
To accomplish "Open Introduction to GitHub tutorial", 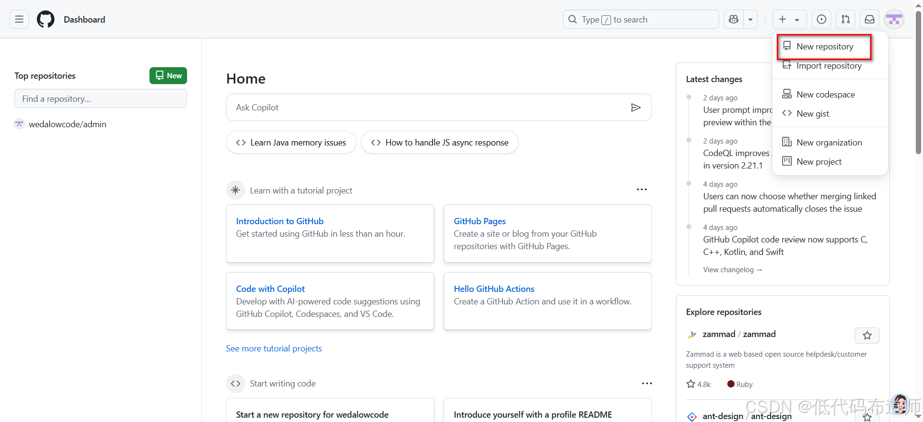I will click(280, 221).
